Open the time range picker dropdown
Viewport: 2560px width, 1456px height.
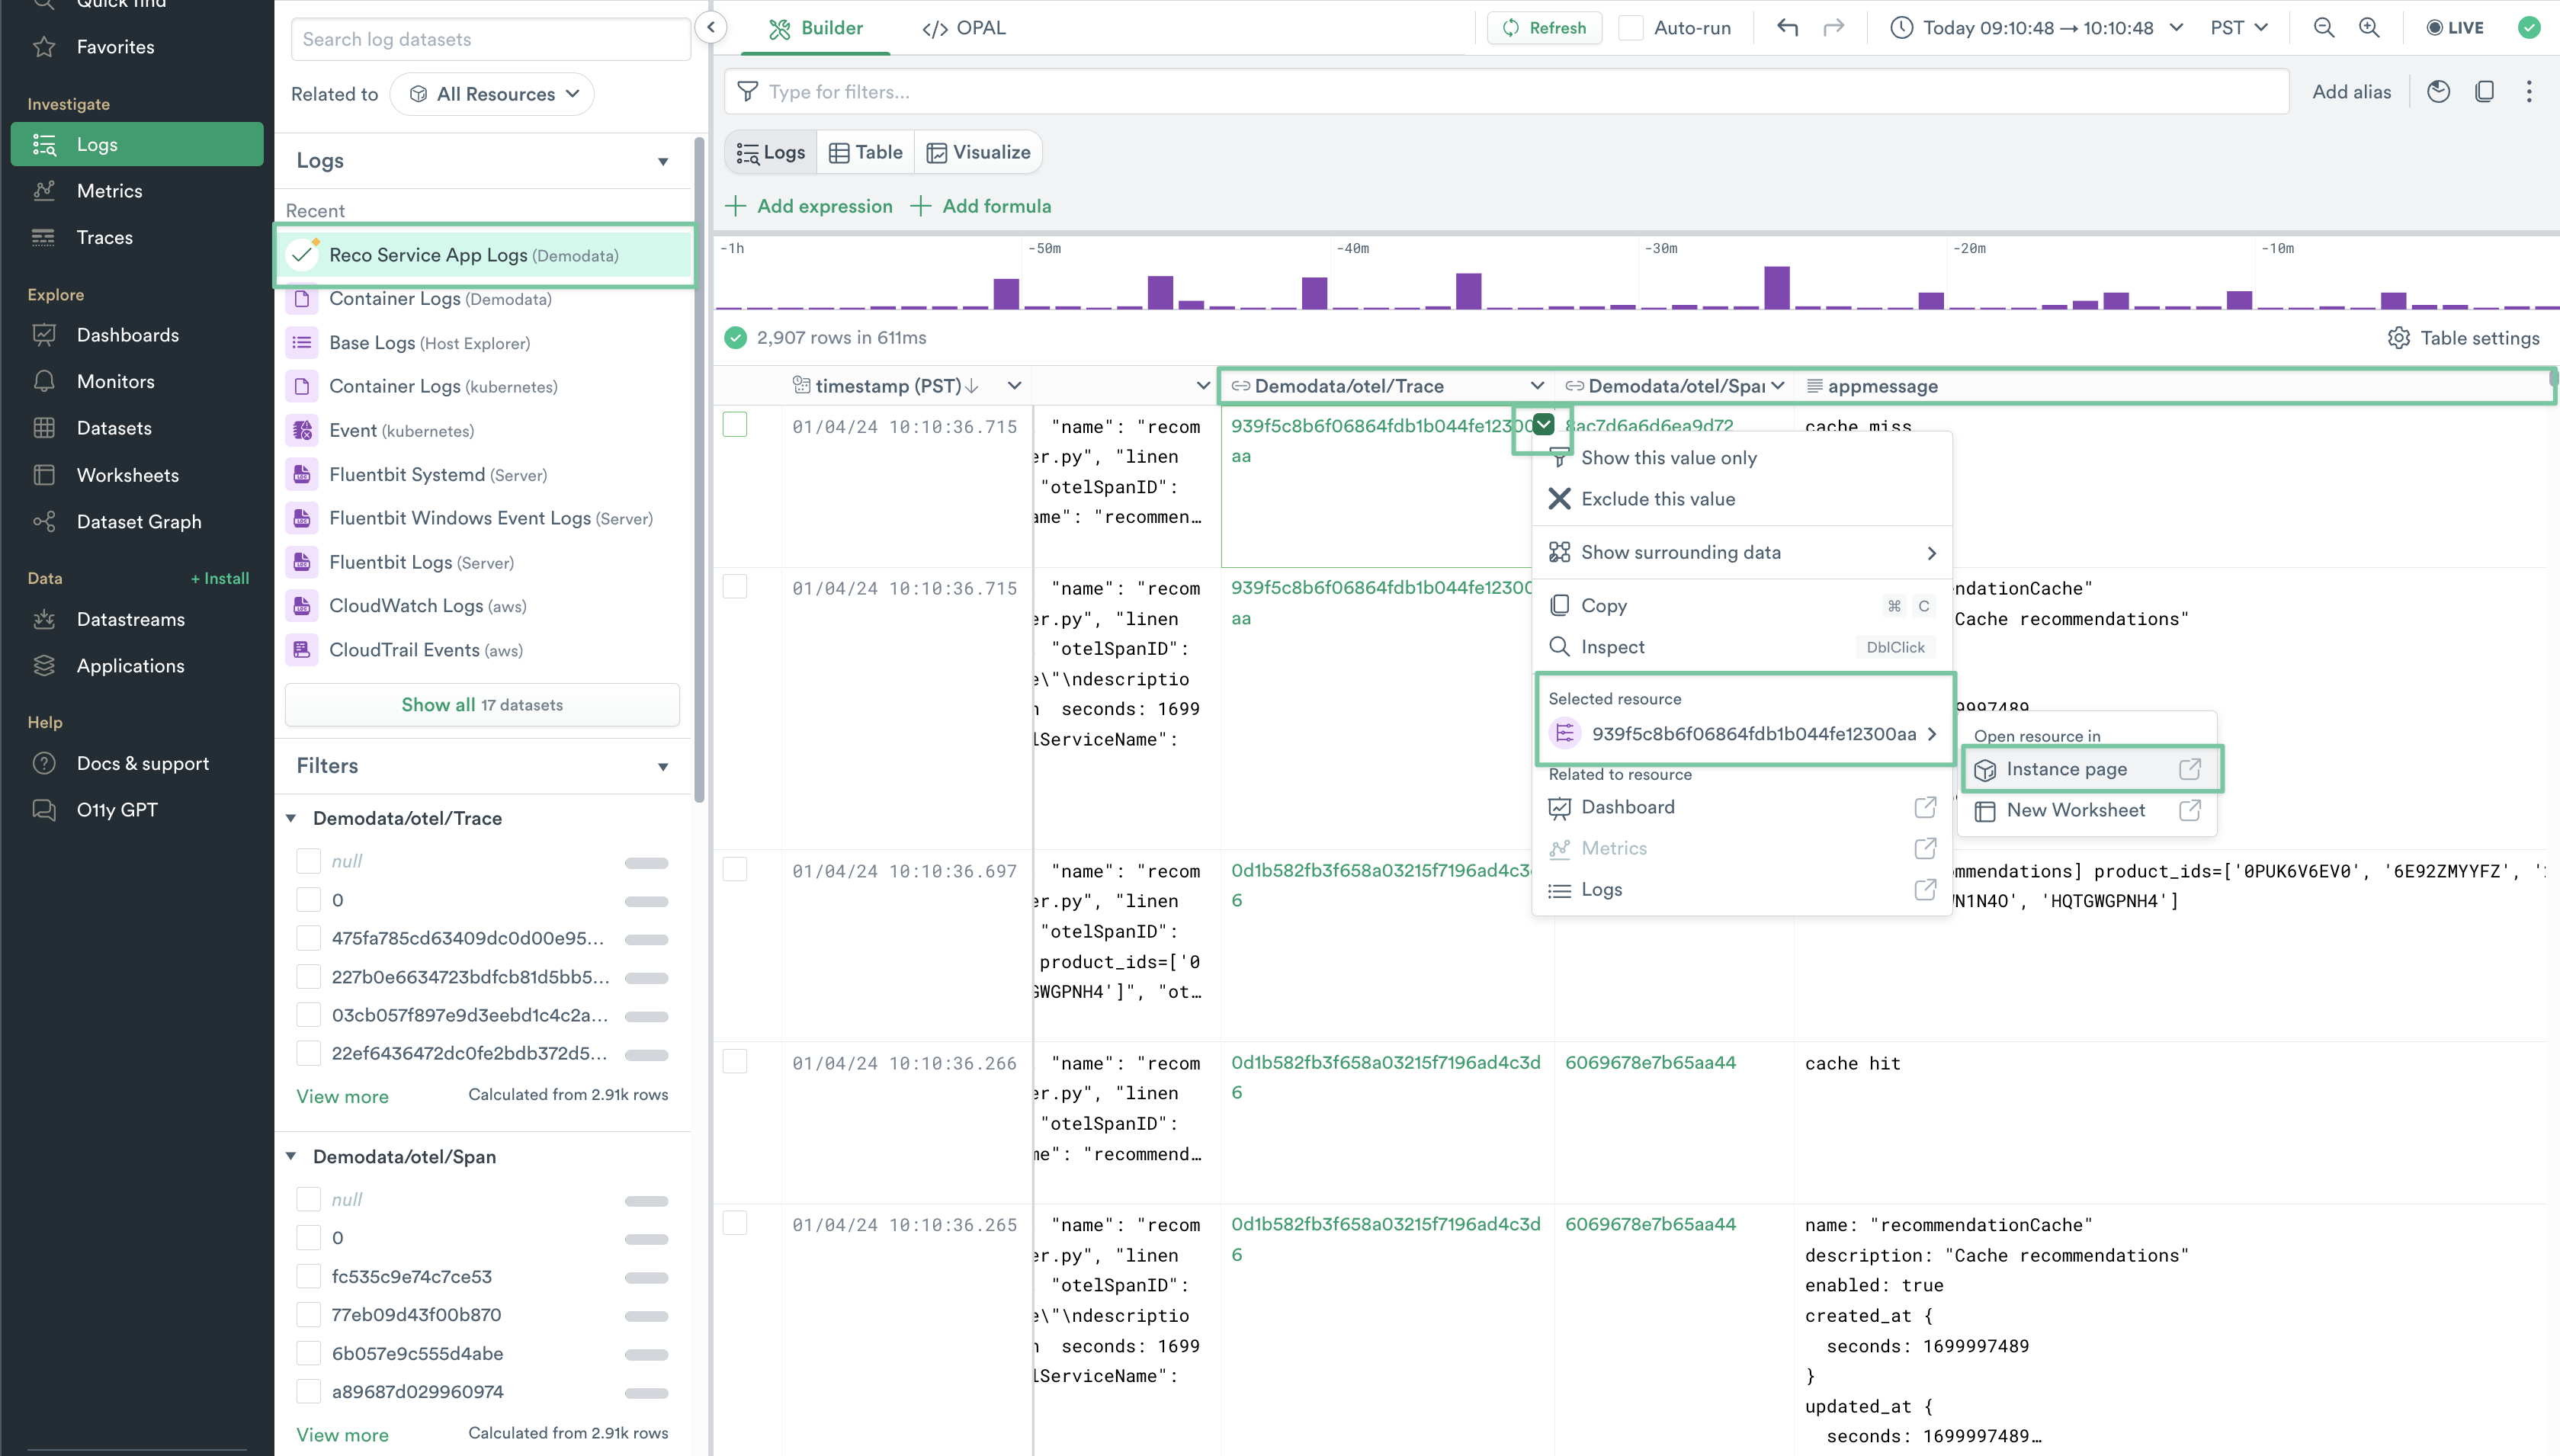(2036, 28)
